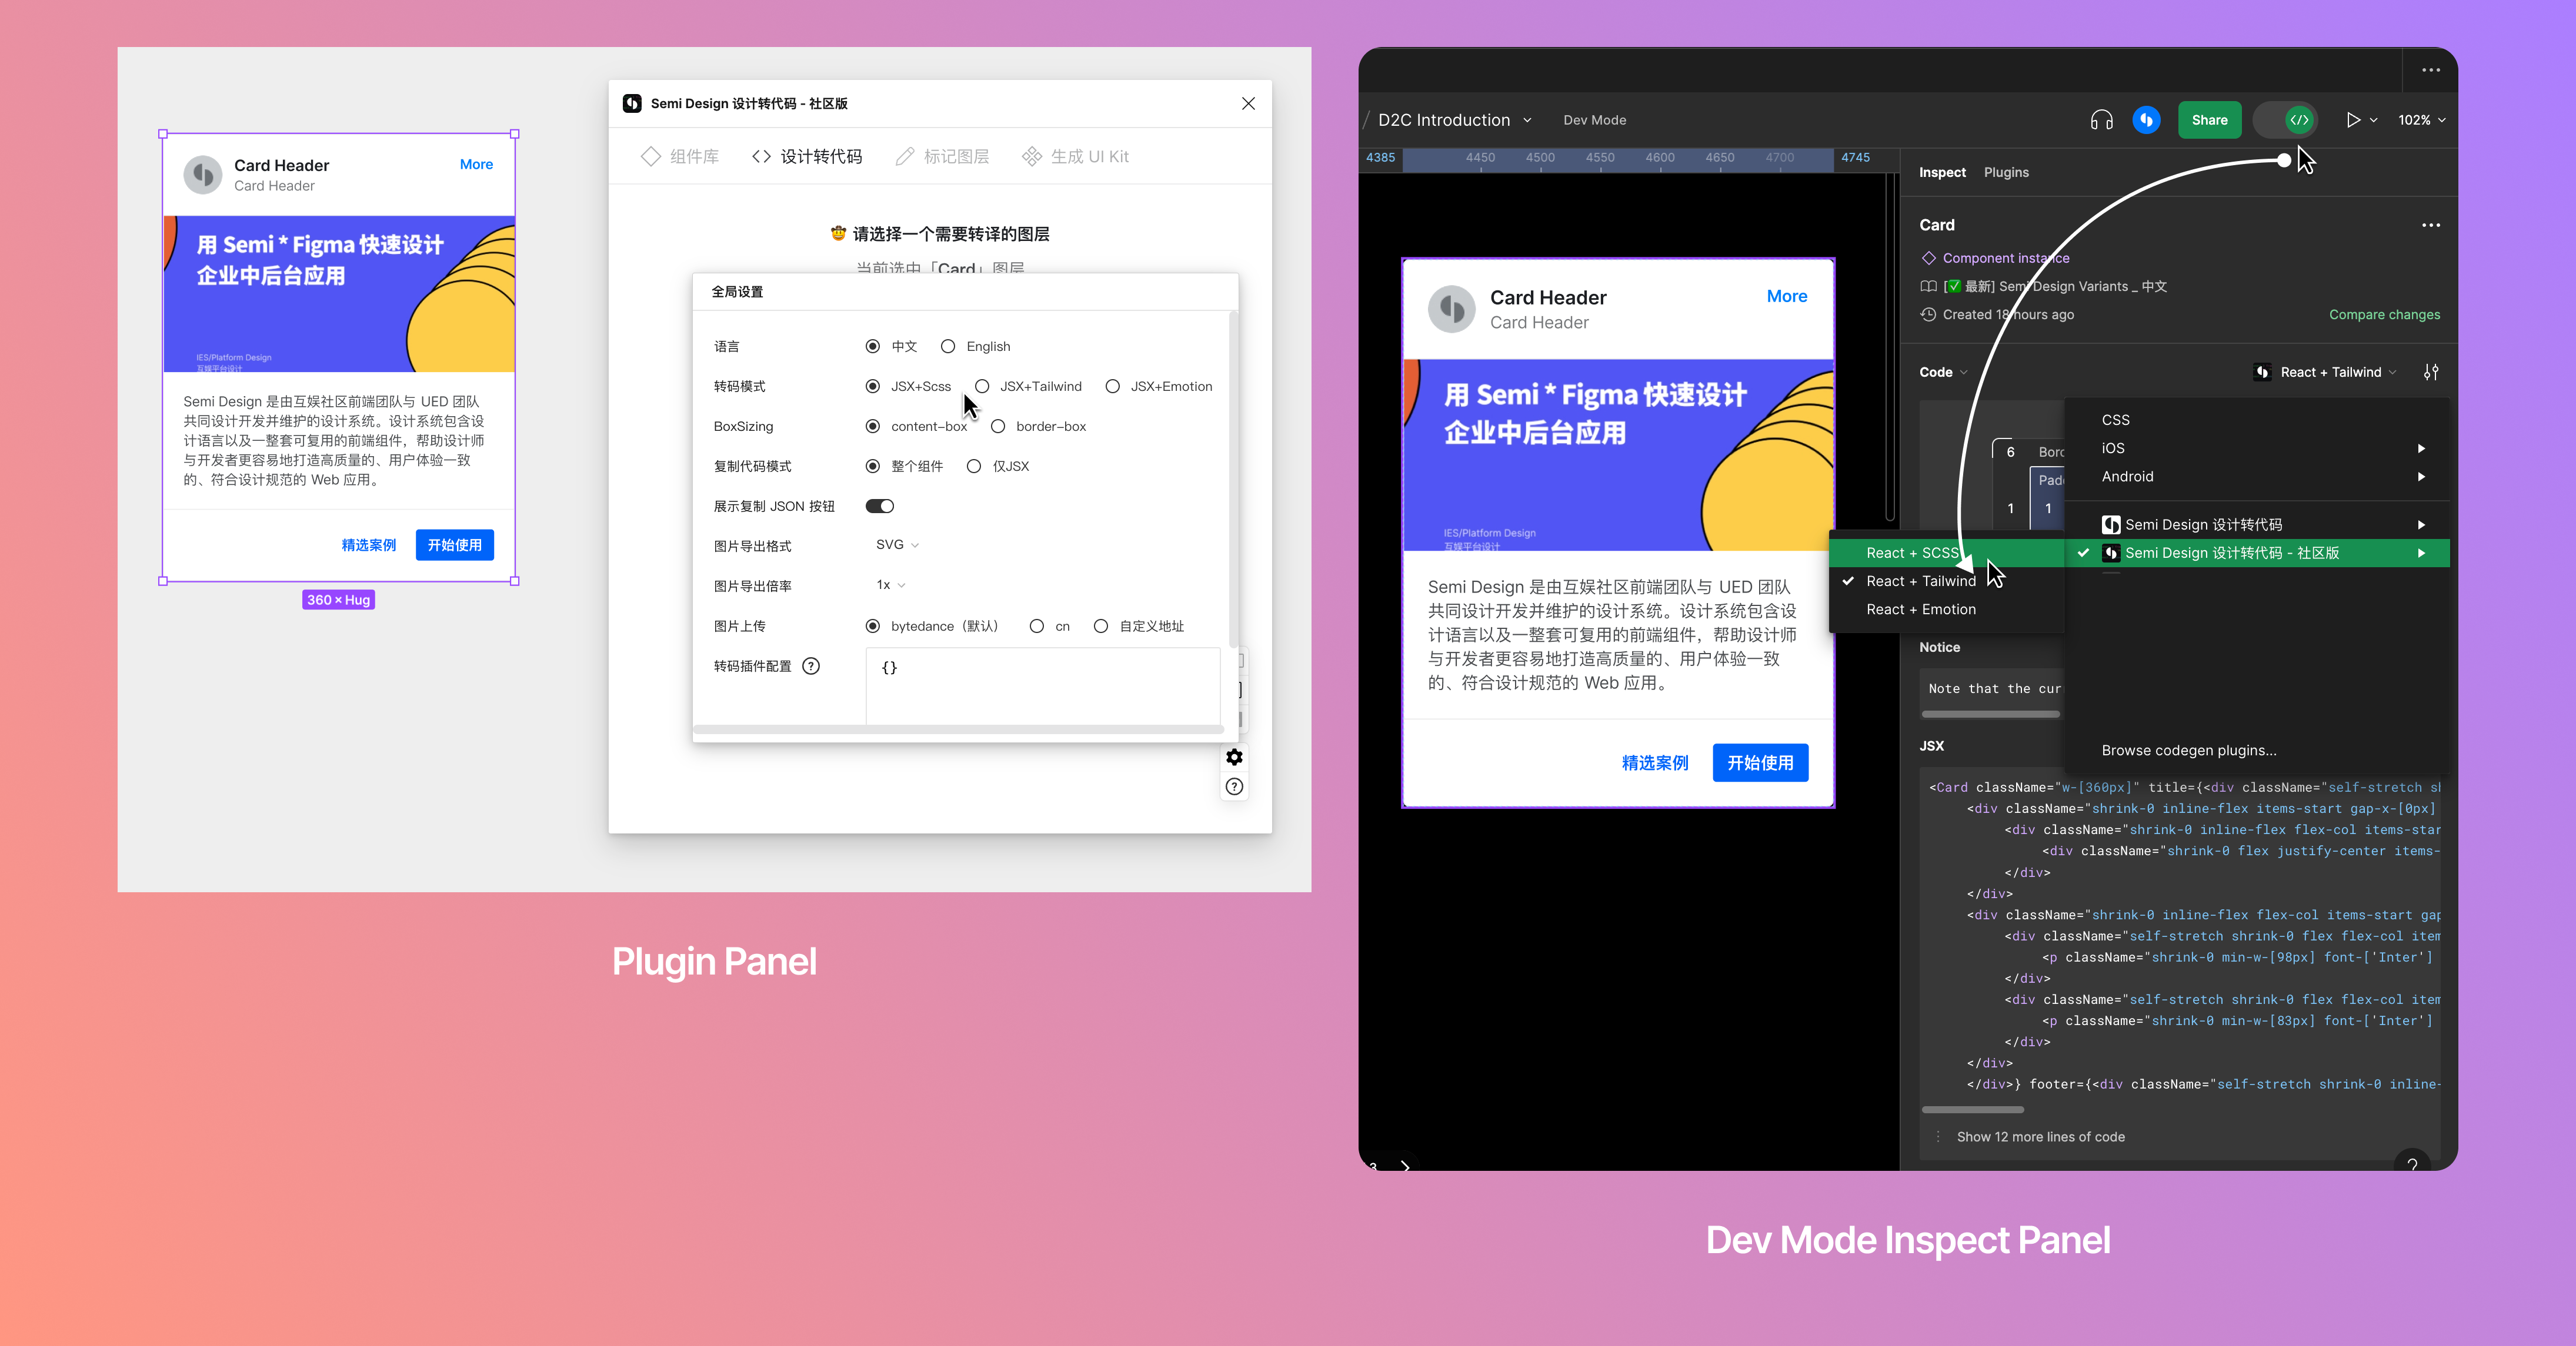The height and width of the screenshot is (1346, 2576).
Task: Open the SVG image export format dropdown
Action: tap(897, 545)
